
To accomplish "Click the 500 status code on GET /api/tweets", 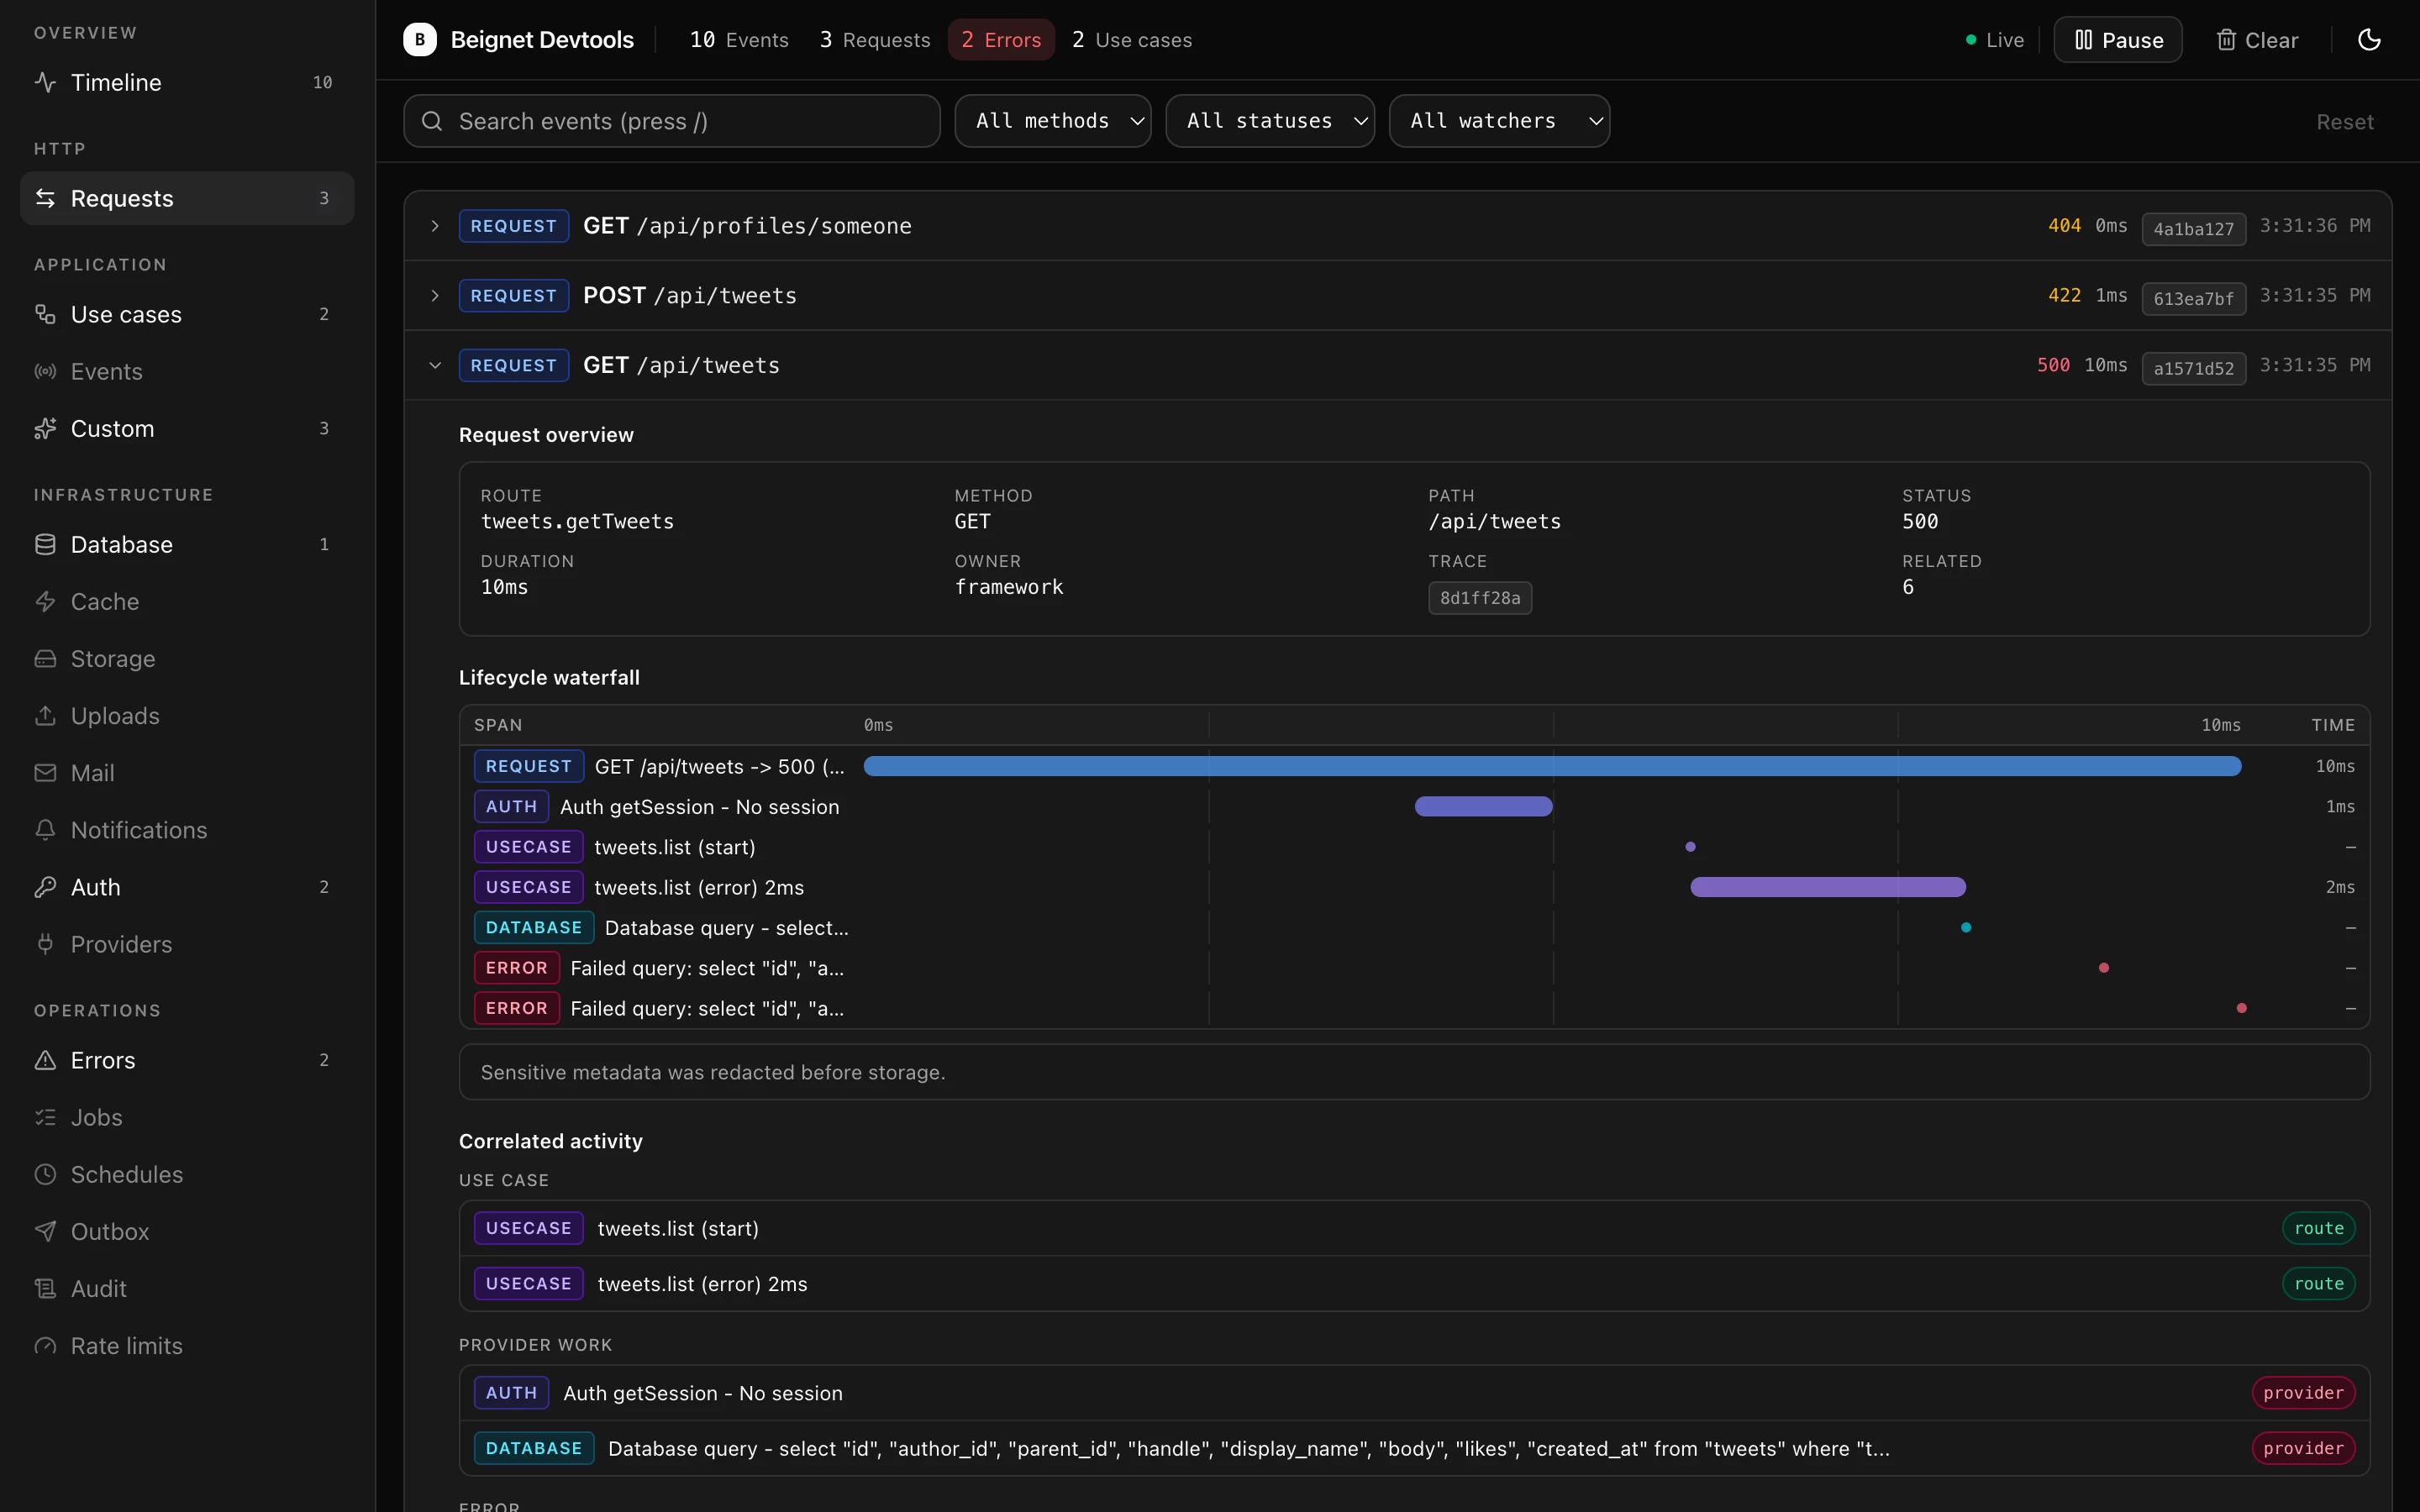I will (x=2053, y=365).
